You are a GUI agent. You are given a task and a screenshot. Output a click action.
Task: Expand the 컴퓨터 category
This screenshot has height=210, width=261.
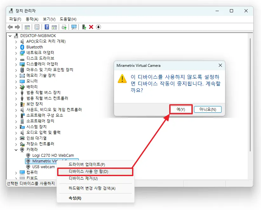16,173
